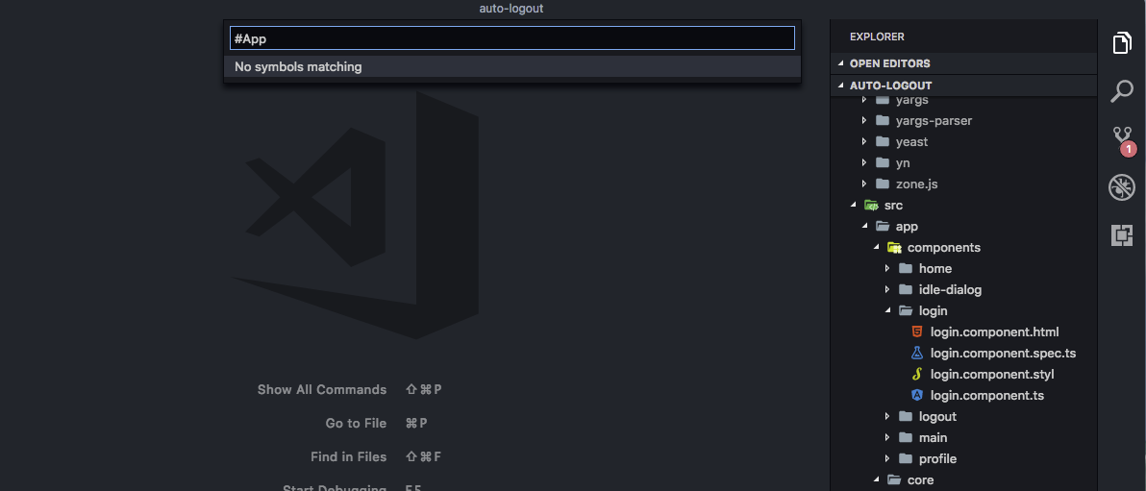
Task: Click the stylus icon of login.component.styl
Action: tap(917, 374)
